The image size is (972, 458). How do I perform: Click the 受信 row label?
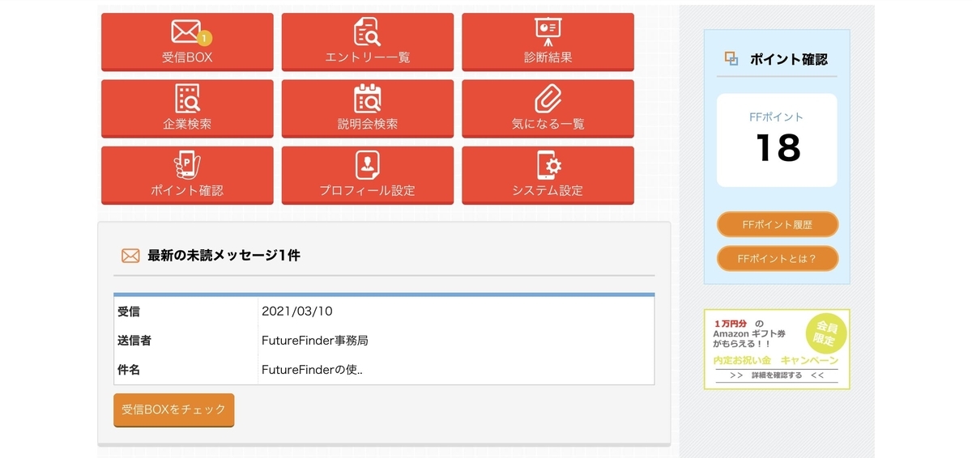(129, 312)
